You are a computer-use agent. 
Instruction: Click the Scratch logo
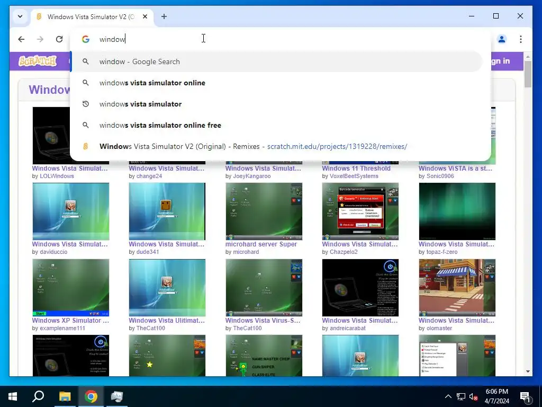click(38, 61)
